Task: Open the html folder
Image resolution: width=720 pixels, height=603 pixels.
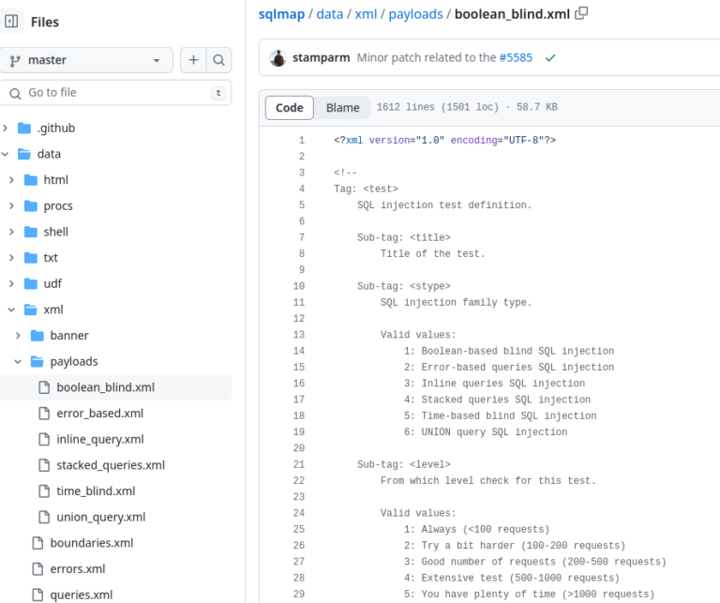Action: point(55,179)
